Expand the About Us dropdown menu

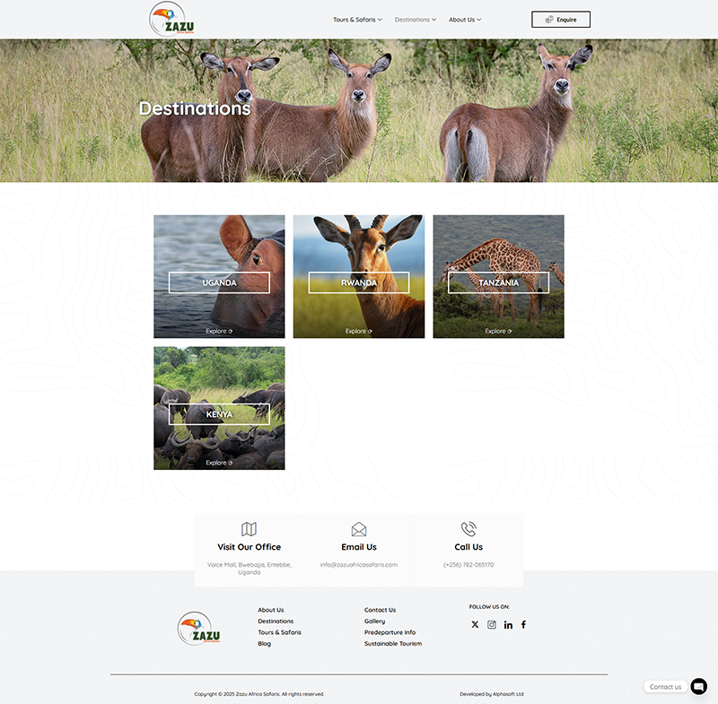tap(465, 20)
